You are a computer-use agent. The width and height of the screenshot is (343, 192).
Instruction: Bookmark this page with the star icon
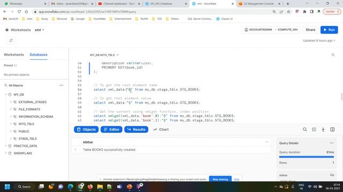point(288,12)
